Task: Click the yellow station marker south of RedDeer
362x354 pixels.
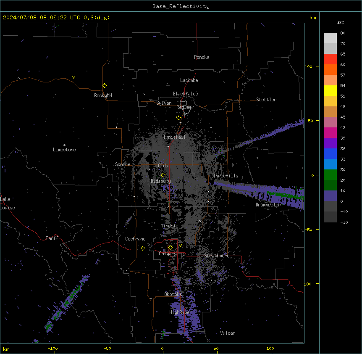Action: (x=179, y=118)
